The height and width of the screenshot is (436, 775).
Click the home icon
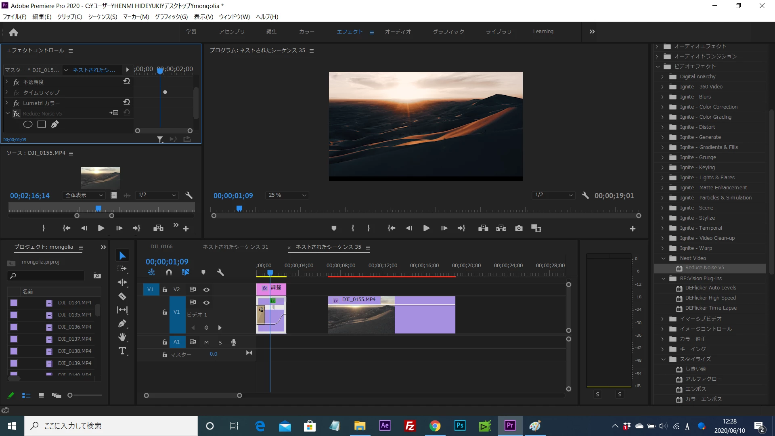pos(13,32)
